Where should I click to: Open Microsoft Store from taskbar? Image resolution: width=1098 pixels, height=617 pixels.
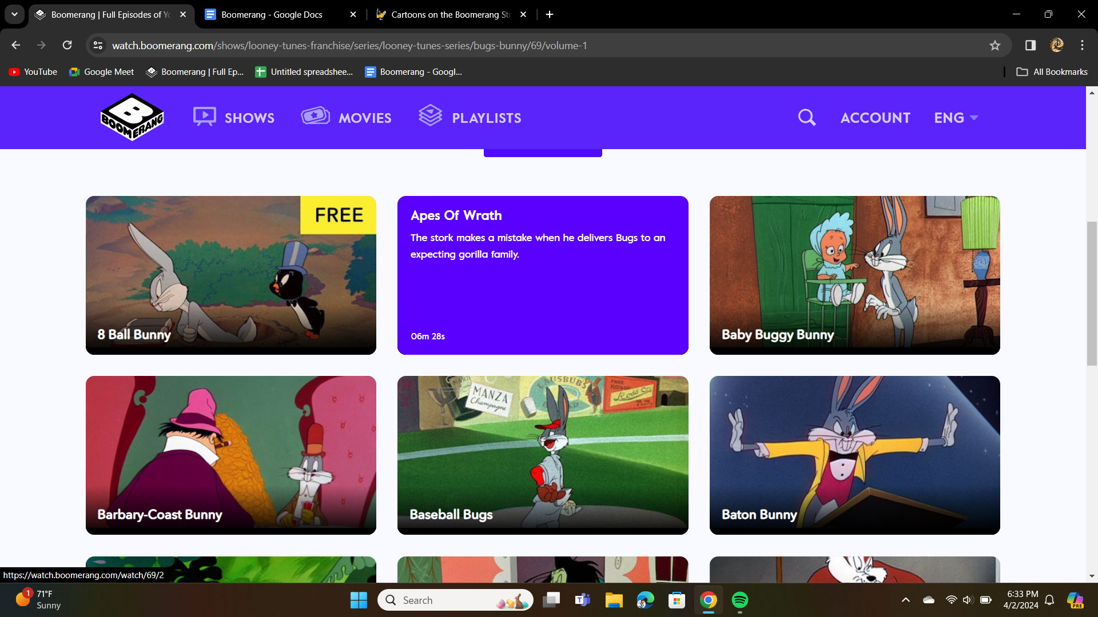677,600
